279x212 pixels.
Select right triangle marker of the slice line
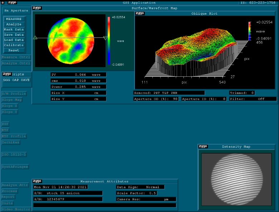pyautogui.click(x=105, y=38)
